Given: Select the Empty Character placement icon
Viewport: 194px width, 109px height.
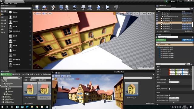Looking at the screenshot, I should tap(11, 17).
